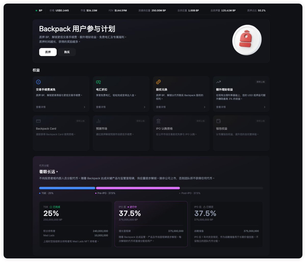Click the green dot beside BP ticker
This screenshot has height=262, width=306.
click(x=36, y=11)
